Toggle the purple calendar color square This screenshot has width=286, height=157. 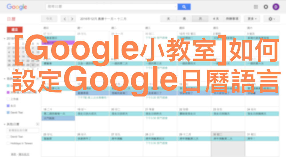(8, 92)
